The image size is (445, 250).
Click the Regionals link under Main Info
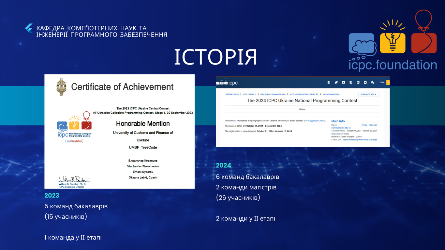373,125
